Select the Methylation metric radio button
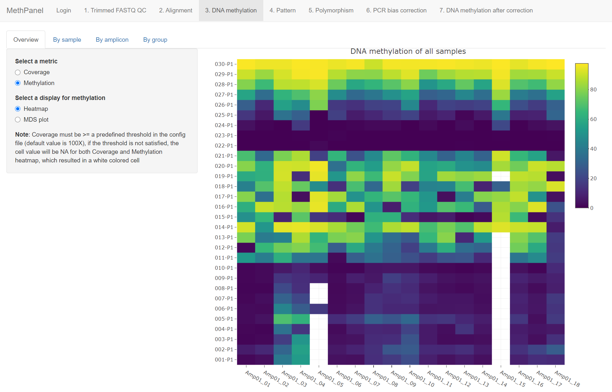Screen dimensions: 612x392 coord(18,83)
